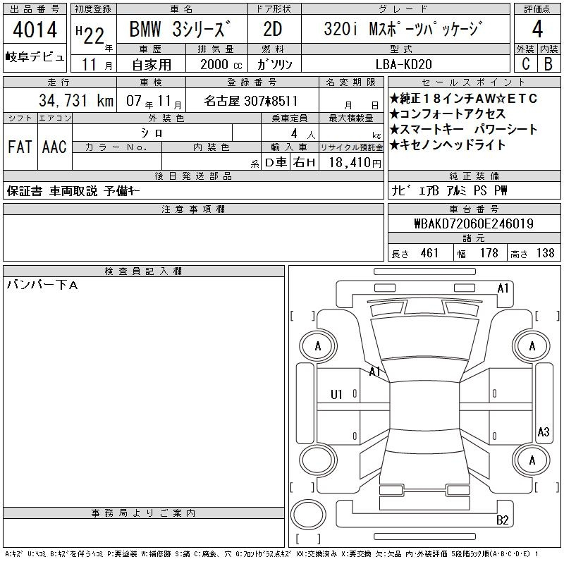Screen dimensions: 564x564
Task: Select registration number 名古屋 307ホ8511
Action: pyautogui.click(x=251, y=101)
